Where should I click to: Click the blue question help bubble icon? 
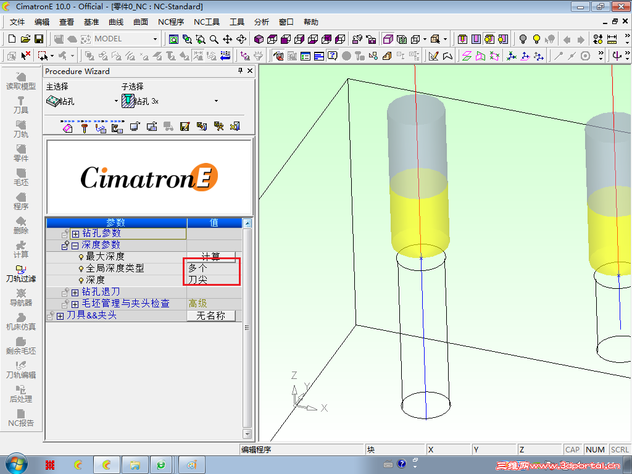coord(333,56)
